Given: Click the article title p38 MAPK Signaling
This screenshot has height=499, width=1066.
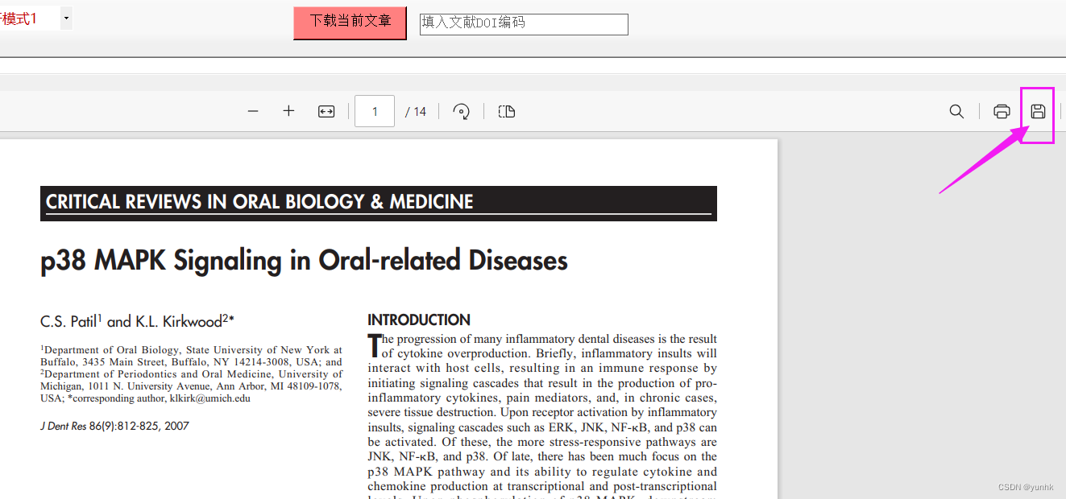Looking at the screenshot, I should [x=304, y=260].
